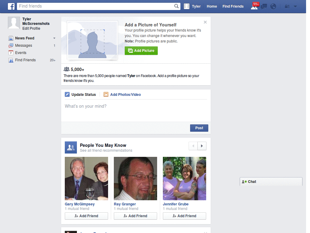
Task: Add Ray Granger as friend
Action: point(135,216)
